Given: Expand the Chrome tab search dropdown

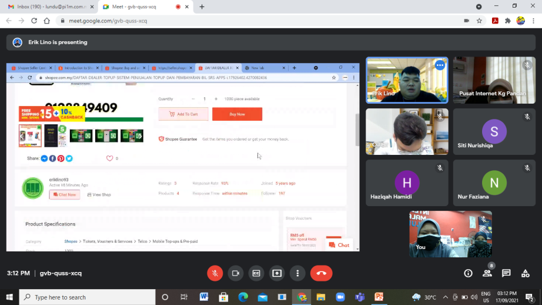Looking at the screenshot, I should [479, 6].
